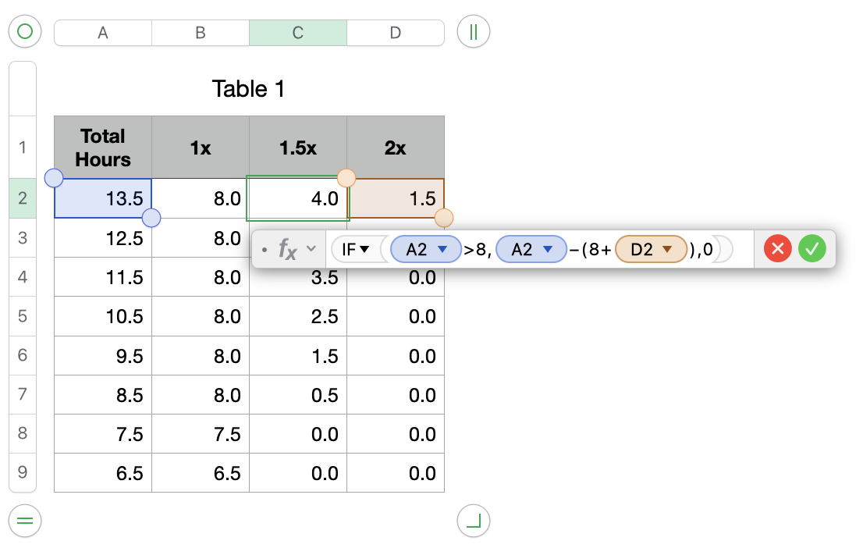Image resolution: width=863 pixels, height=548 pixels.
Task: Select column A header tab
Action: tap(103, 33)
